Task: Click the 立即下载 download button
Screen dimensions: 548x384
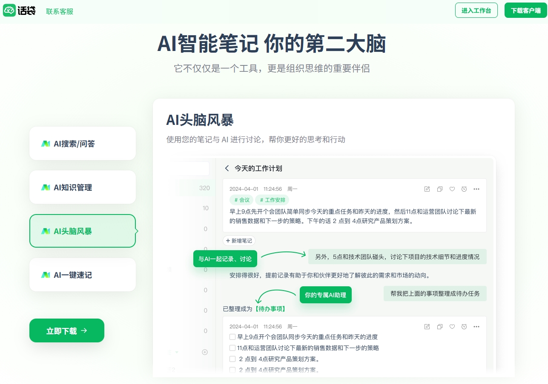Action: click(x=67, y=330)
